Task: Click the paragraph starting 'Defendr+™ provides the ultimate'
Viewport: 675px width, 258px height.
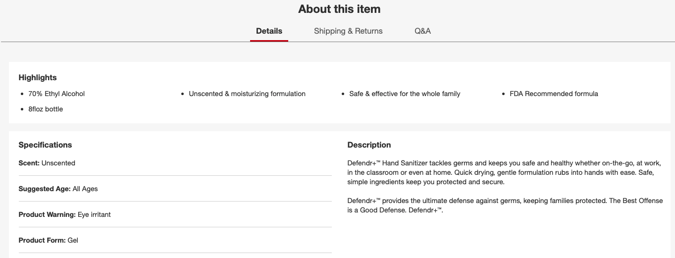Action: coord(505,206)
